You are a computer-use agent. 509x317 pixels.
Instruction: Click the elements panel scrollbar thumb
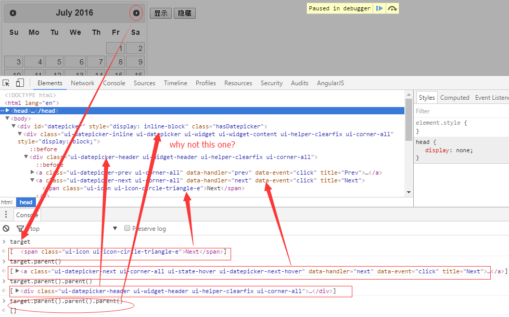coord(409,120)
